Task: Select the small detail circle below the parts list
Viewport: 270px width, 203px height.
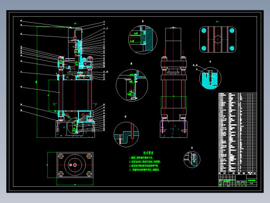Action: point(192,159)
